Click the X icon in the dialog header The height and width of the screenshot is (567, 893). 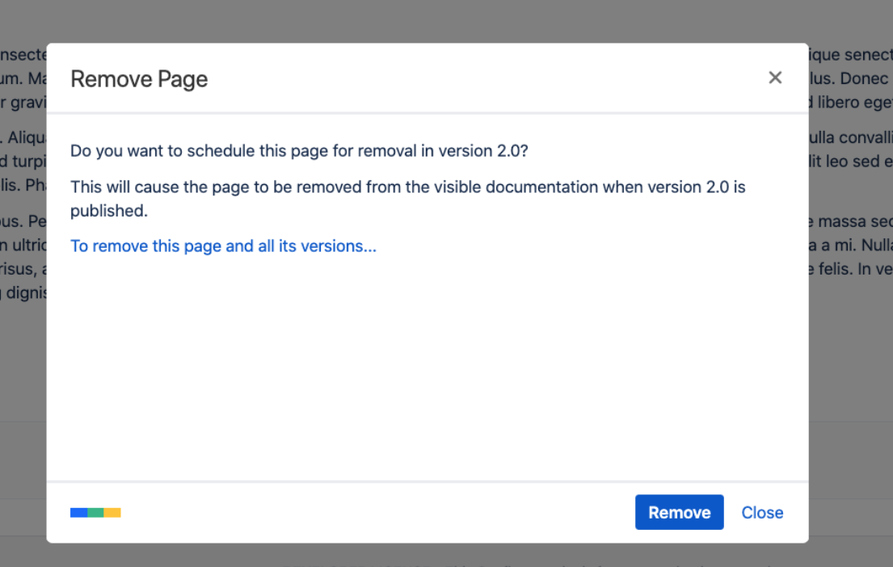[x=775, y=78]
